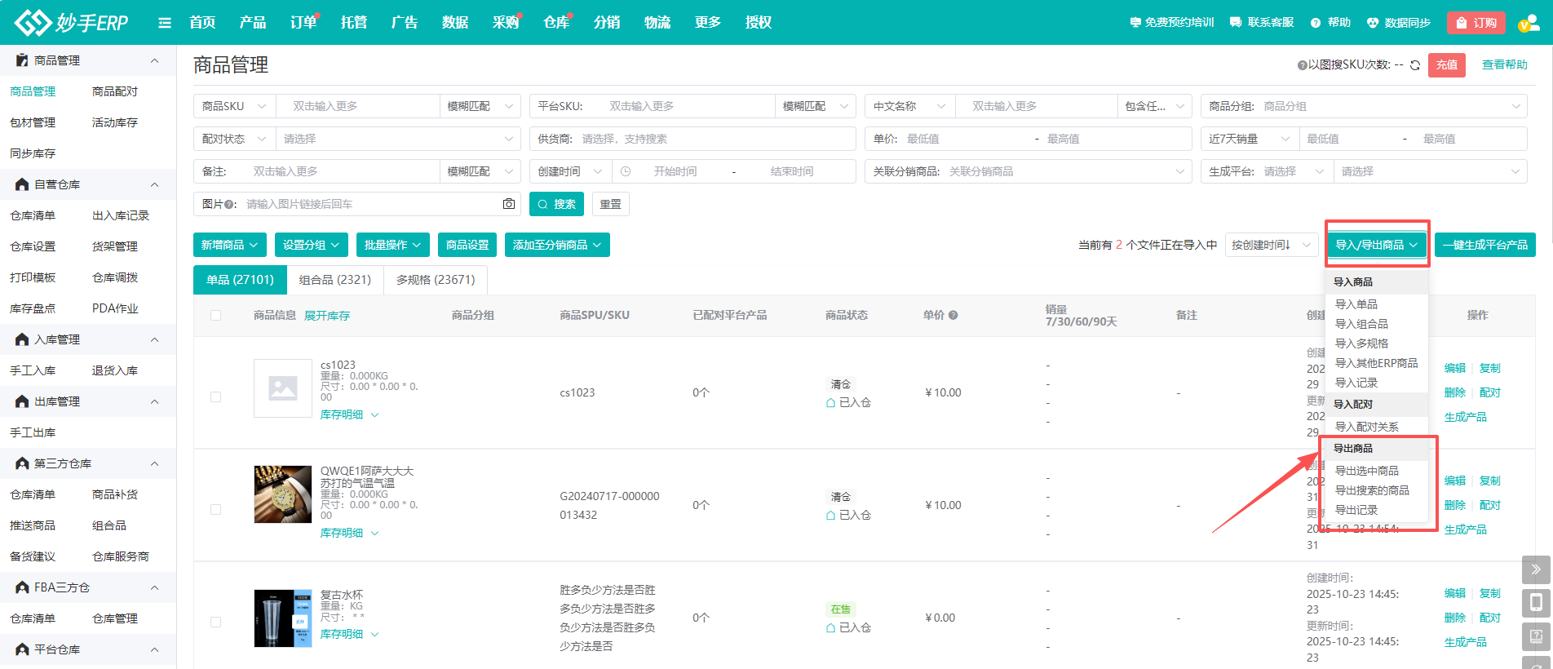This screenshot has width=1553, height=669.
Task: Select the checkbox for 复古水杯 row
Action: pos(215,622)
